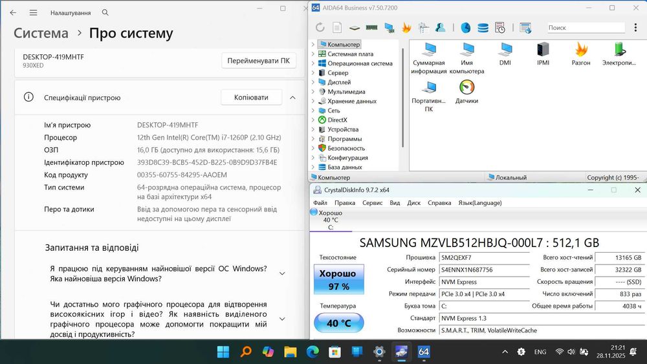Expand the Системная плата tree node arrow
Image resolution: width=647 pixels, height=364 pixels.
coord(313,54)
